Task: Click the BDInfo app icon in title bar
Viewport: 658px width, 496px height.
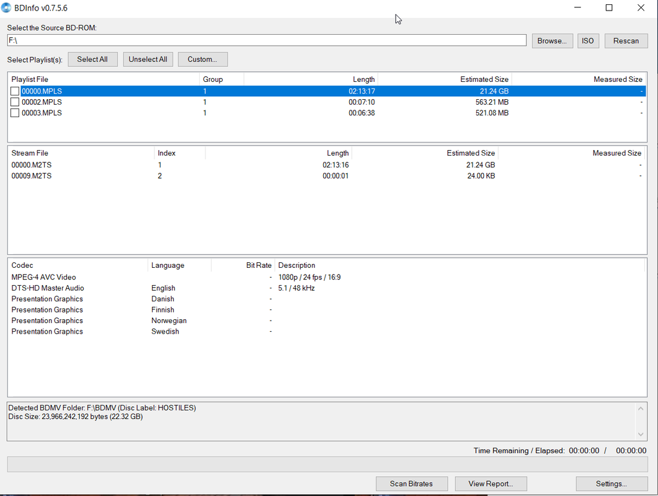Action: click(6, 8)
